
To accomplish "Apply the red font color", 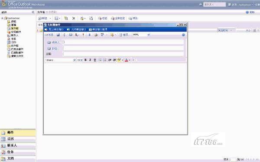I will [x=127, y=60].
